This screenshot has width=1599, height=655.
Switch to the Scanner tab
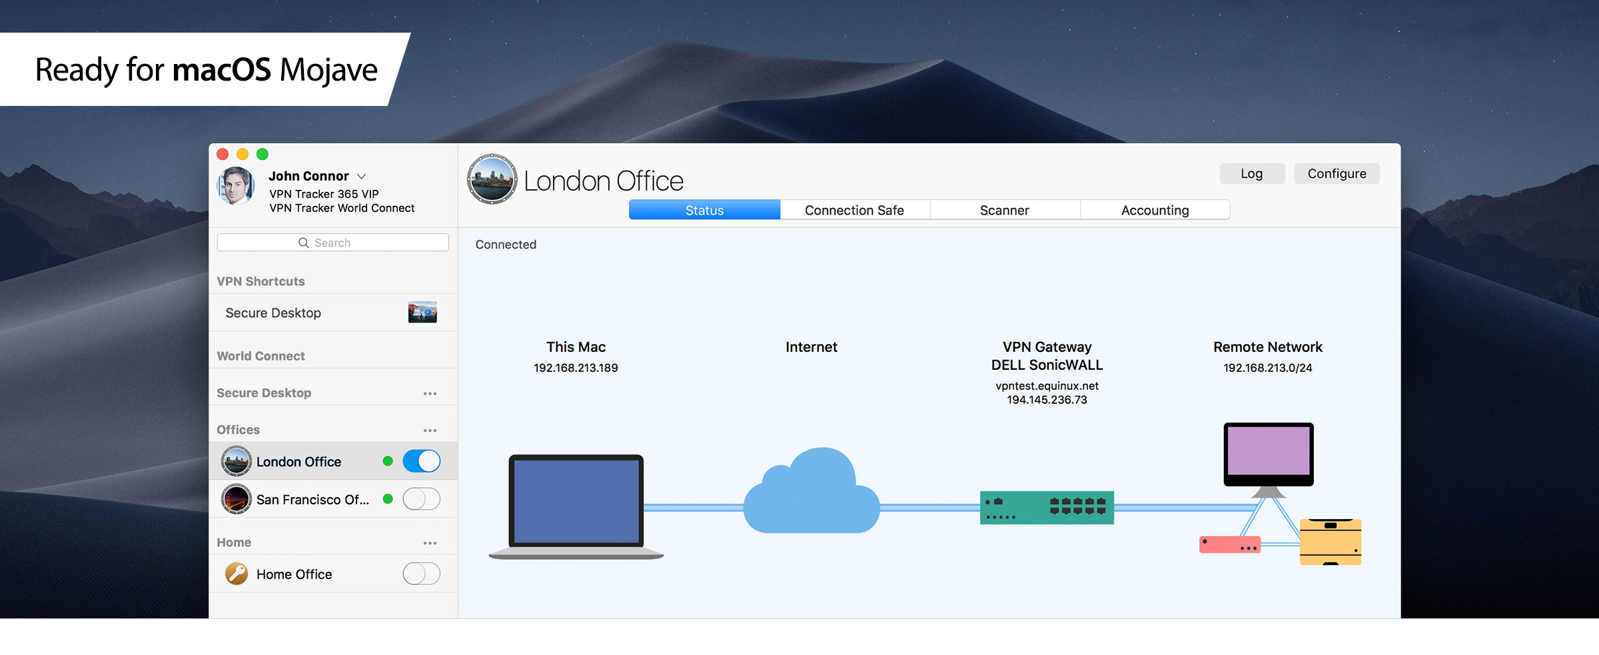coord(1004,210)
